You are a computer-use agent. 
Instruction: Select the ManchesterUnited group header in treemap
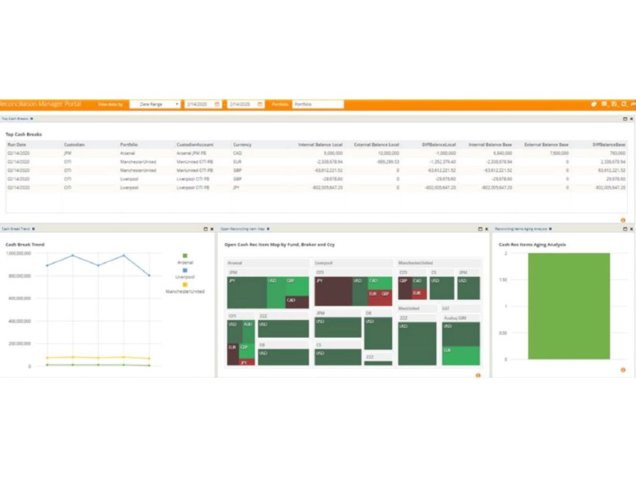click(x=439, y=263)
